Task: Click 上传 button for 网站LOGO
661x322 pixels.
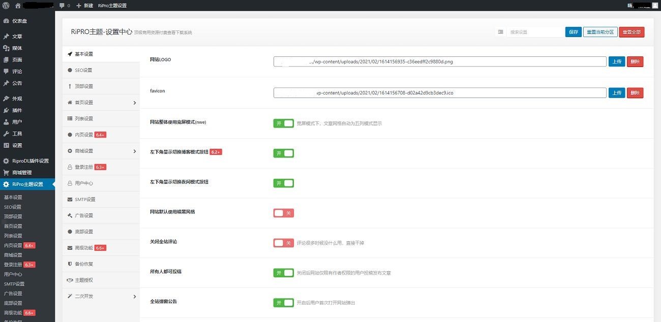Action: click(x=617, y=61)
